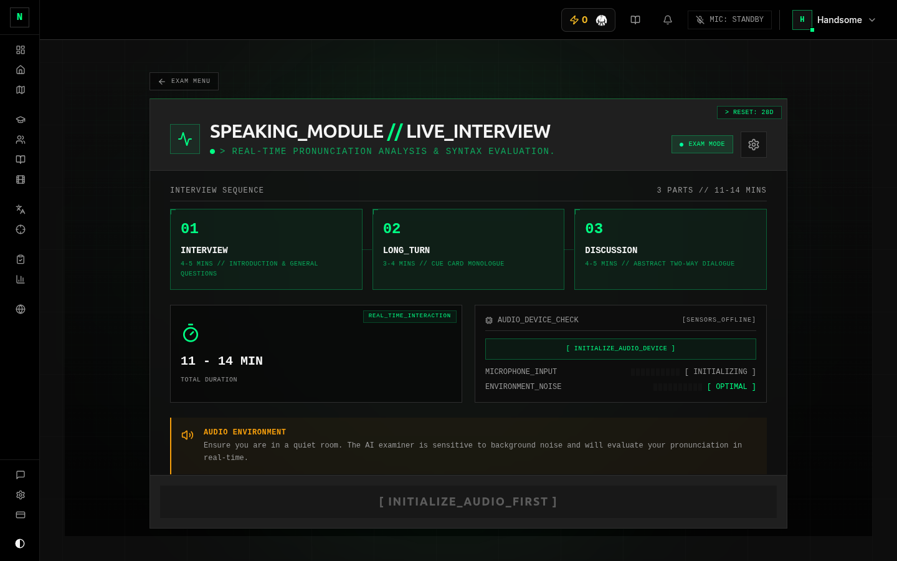
Task: Open the translate languages icon
Action: click(21, 209)
